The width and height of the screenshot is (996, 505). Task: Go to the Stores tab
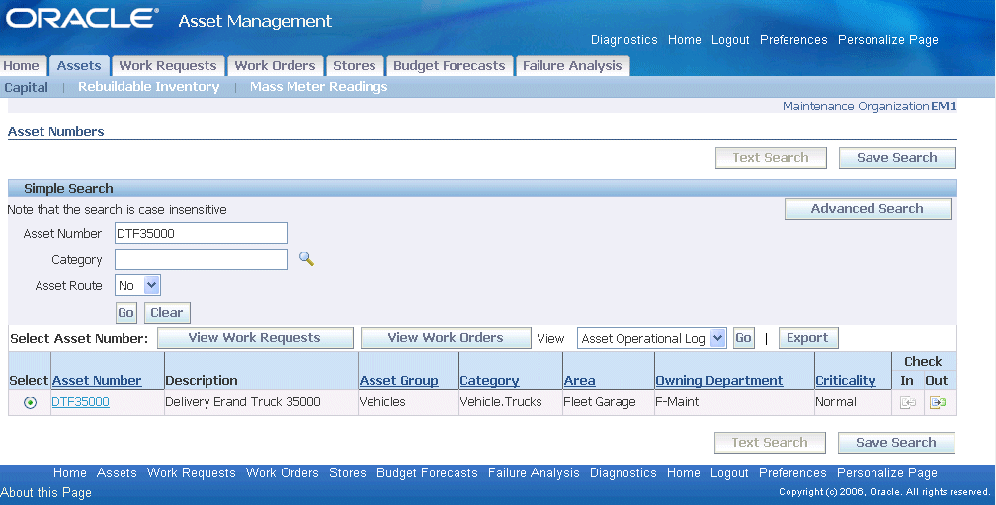click(355, 65)
